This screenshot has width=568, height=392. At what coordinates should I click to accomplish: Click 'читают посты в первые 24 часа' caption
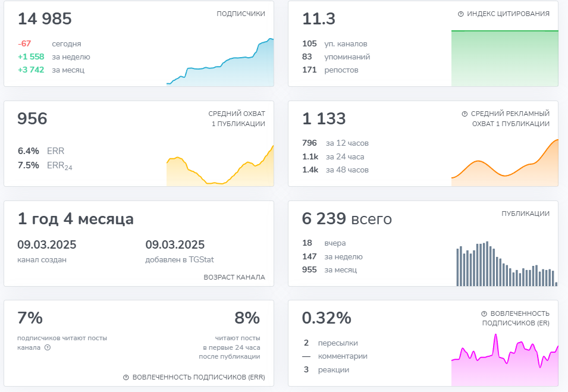tap(230, 347)
